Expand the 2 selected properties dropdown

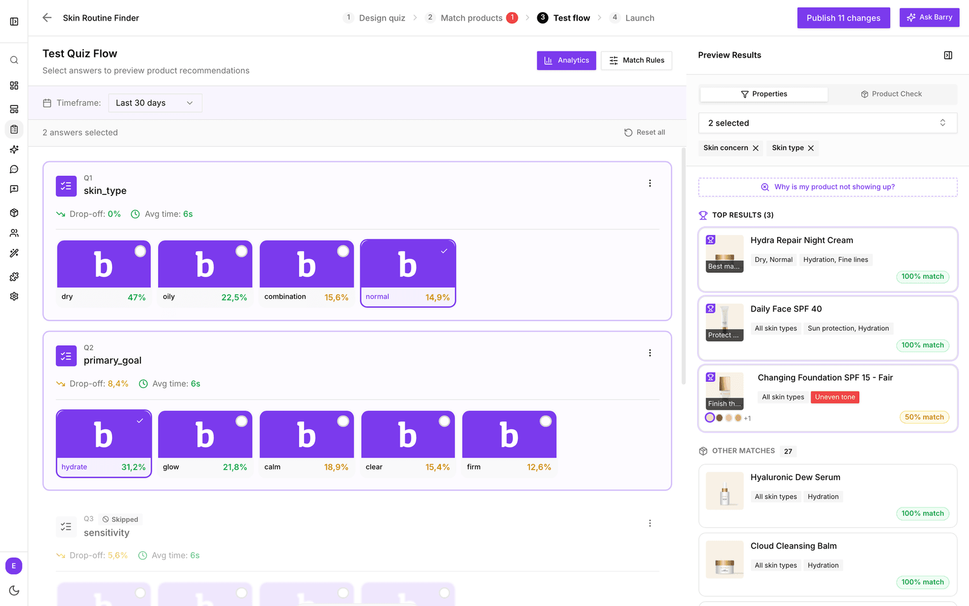pyautogui.click(x=827, y=123)
